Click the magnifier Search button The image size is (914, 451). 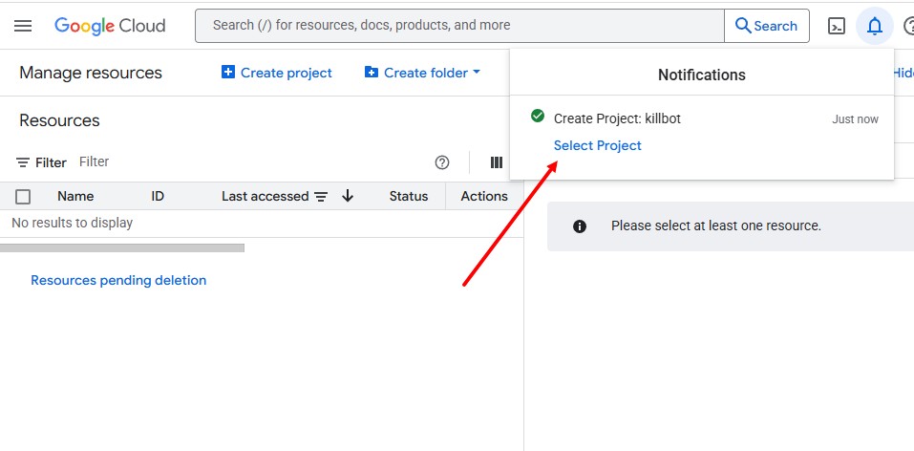point(767,26)
